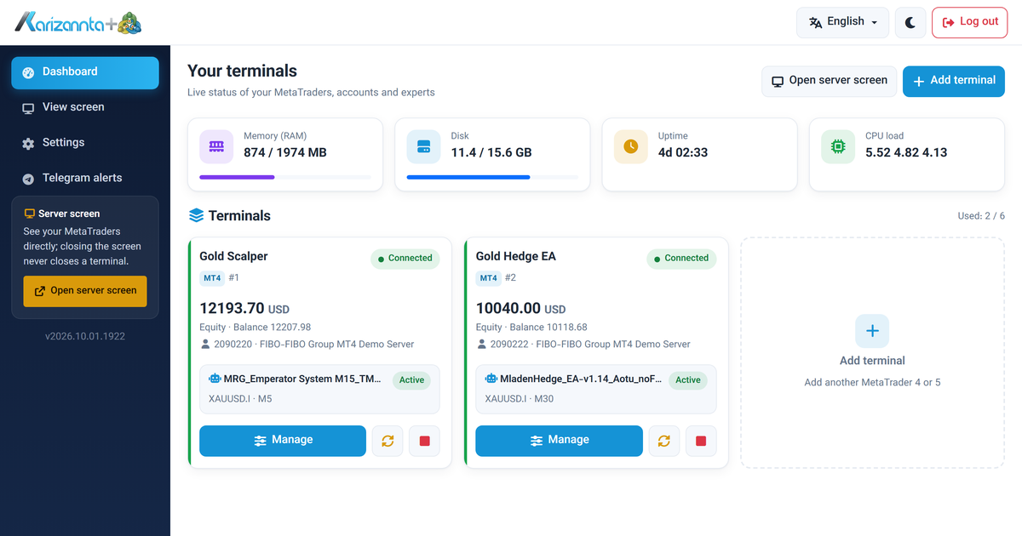This screenshot has width=1022, height=536.
Task: Click the Log out button
Action: 969,22
